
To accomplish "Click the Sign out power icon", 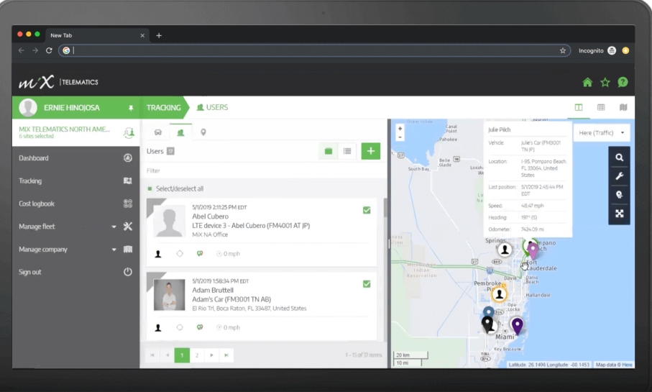I will [x=128, y=272].
